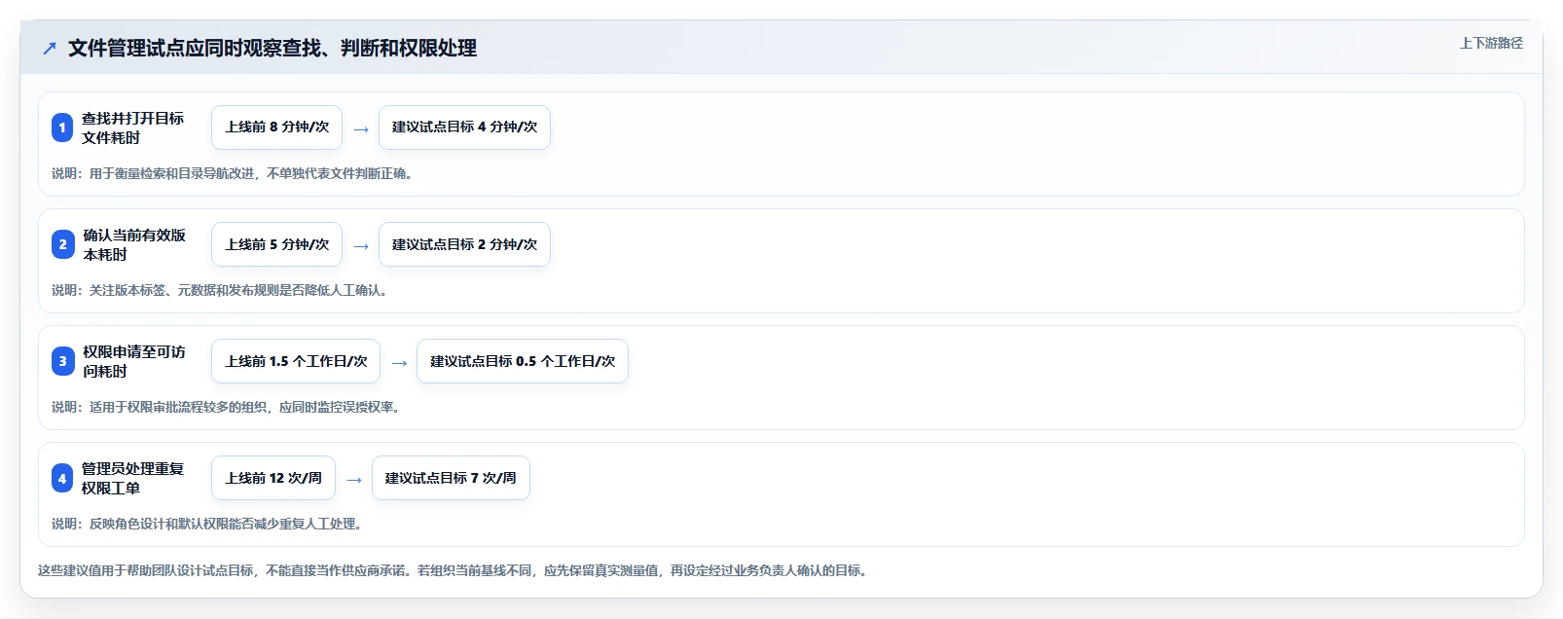The width and height of the screenshot is (1563, 619).
Task: Select the 查找并打开目标文件耗时 label
Action: click(x=133, y=127)
